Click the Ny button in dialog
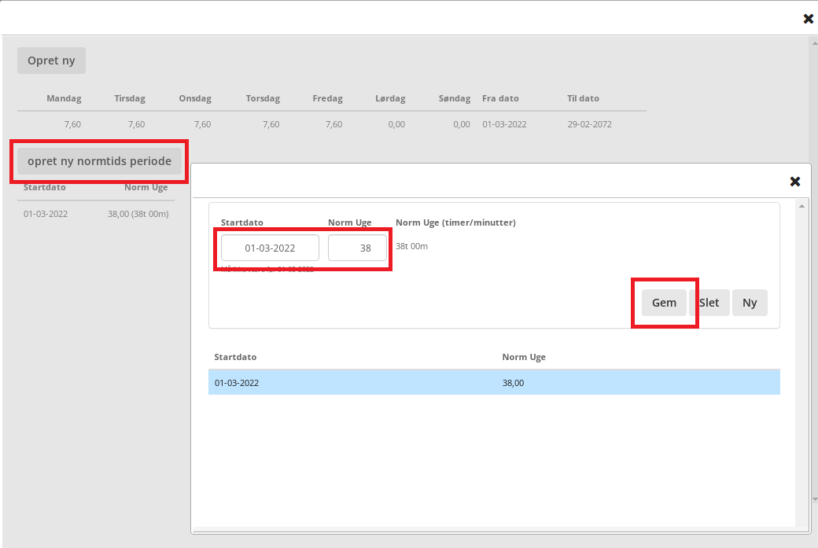 [x=750, y=303]
